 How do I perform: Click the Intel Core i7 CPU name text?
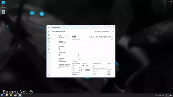pyautogui.click(x=100, y=37)
